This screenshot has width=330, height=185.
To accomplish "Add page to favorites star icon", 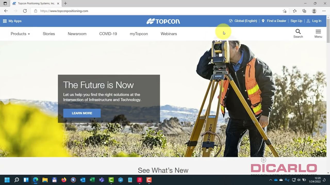I will 284,11.
